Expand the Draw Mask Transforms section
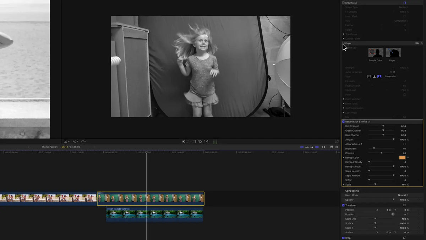 coord(344,34)
